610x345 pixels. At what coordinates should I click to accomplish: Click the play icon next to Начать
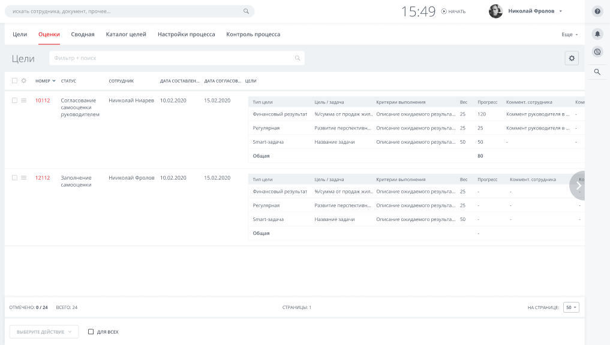pos(444,11)
